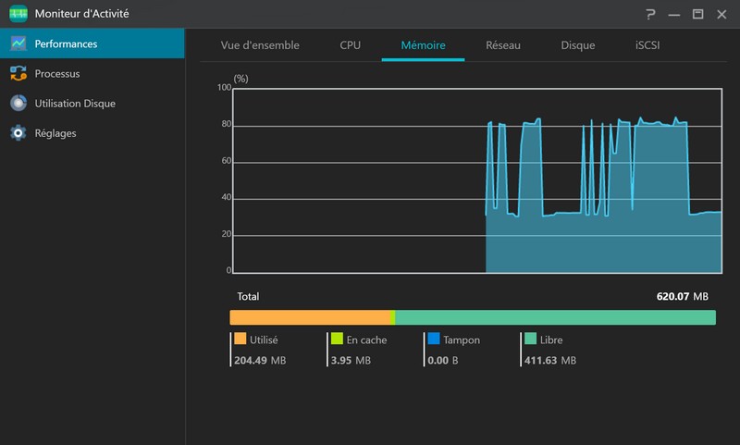
Task: Select the Processus sidebar icon
Action: (18, 73)
